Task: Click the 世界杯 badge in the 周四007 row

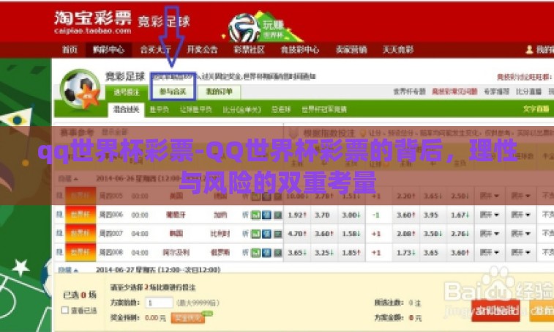Action: [x=81, y=233]
